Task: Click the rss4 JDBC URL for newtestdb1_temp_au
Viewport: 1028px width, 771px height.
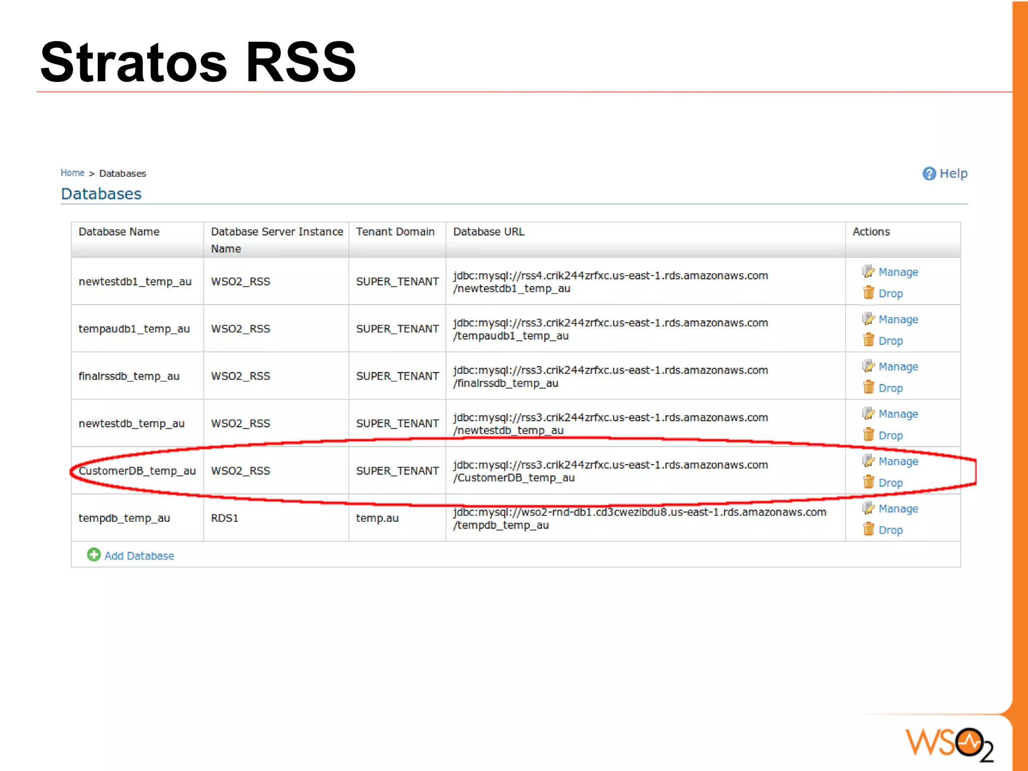Action: pyautogui.click(x=610, y=282)
